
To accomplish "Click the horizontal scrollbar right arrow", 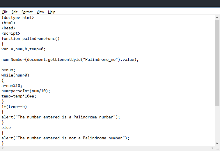I will 212,148.
